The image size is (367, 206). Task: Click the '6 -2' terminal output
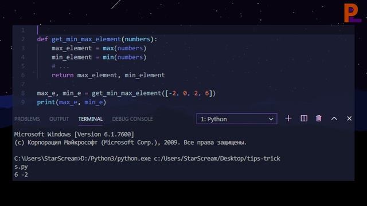(21, 175)
